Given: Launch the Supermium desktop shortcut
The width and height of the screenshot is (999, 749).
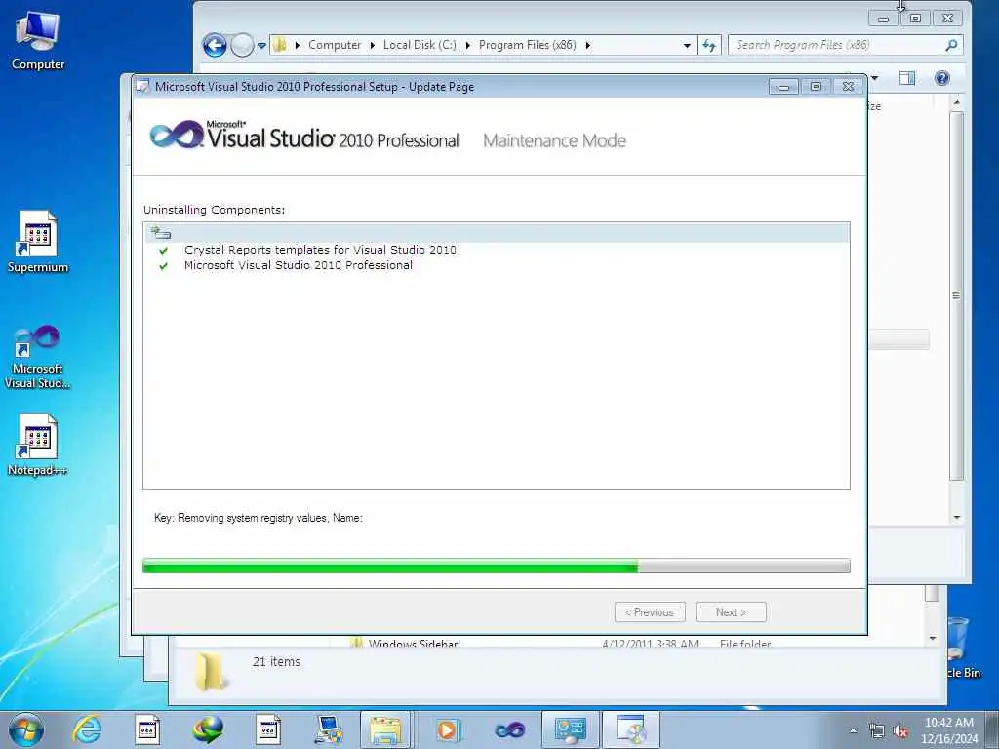Looking at the screenshot, I should (38, 242).
